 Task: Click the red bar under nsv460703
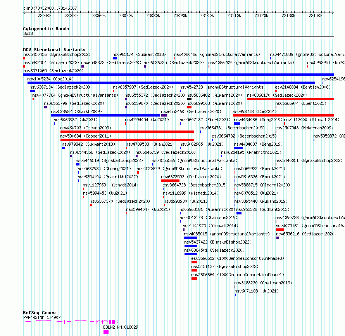tap(127, 132)
